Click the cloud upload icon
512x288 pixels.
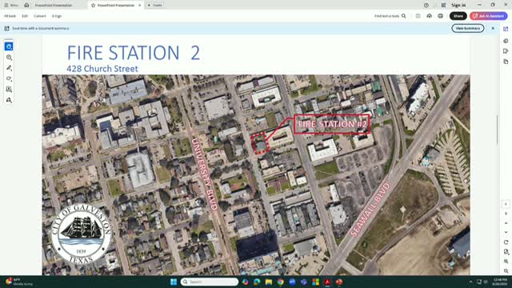(429, 16)
